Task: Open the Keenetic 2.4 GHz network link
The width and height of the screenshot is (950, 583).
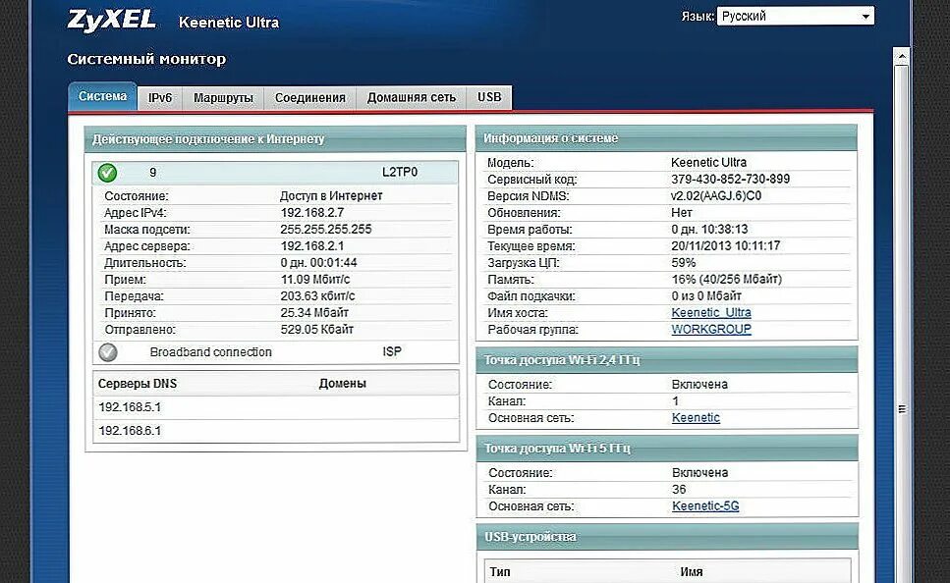Action: tap(696, 417)
